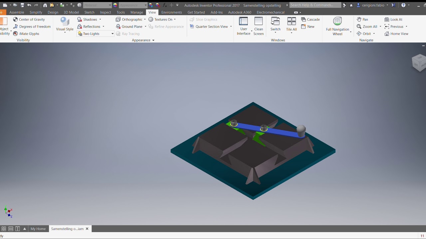
Task: Toggle Reflections in the view
Action: pyautogui.click(x=89, y=27)
